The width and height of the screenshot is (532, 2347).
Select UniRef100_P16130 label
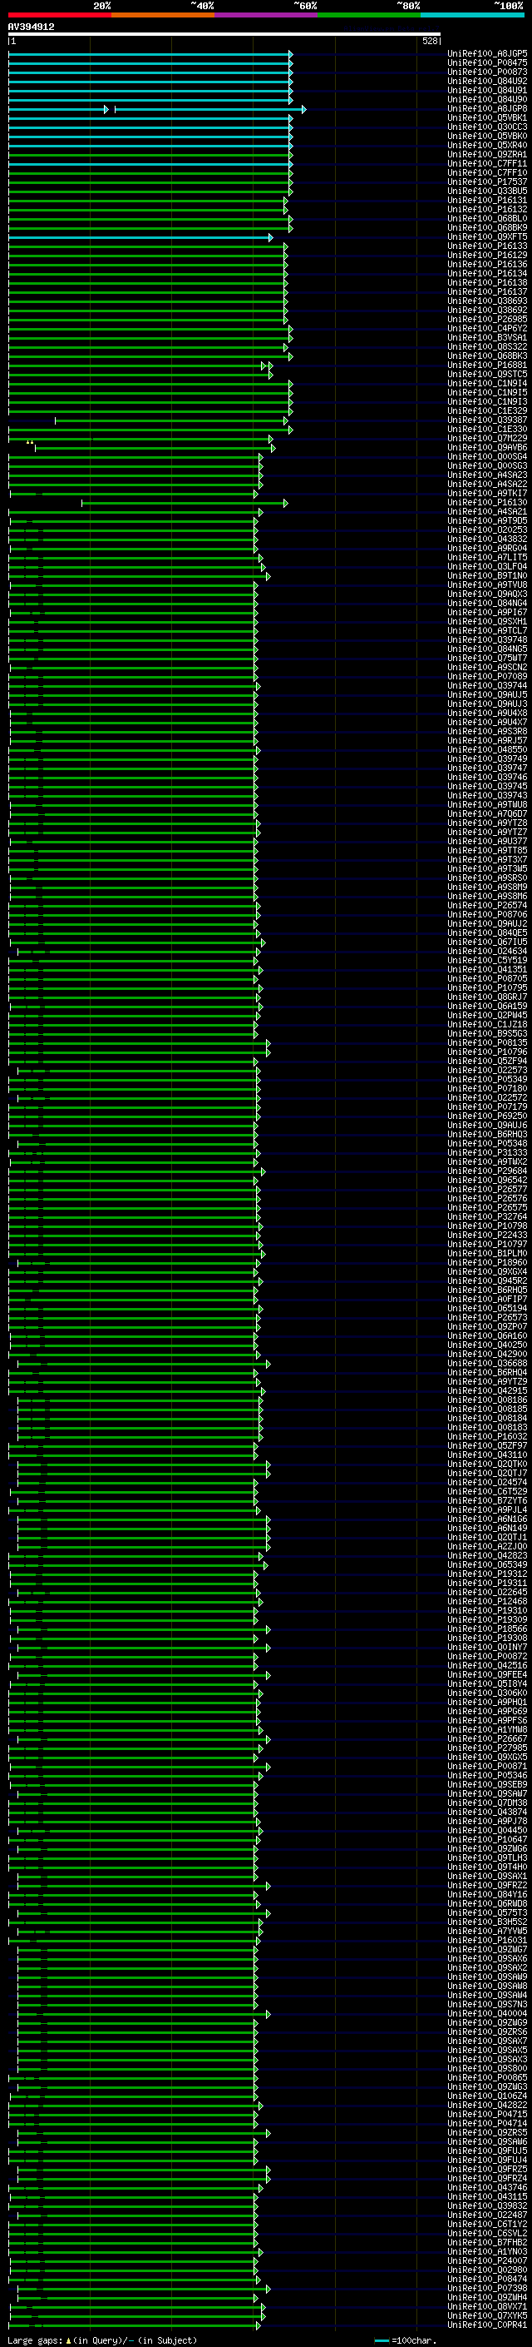(486, 503)
